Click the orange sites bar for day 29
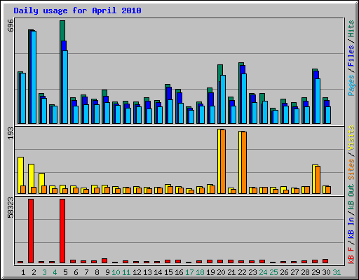 318,180
